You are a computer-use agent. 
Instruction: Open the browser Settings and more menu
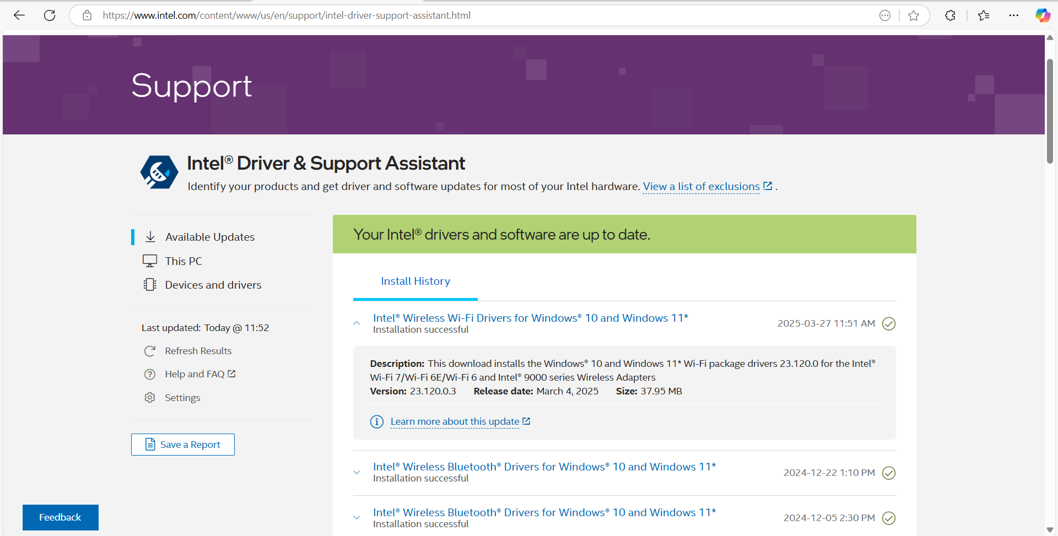point(1013,15)
